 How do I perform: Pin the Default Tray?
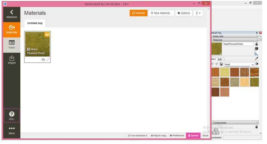tap(257, 33)
